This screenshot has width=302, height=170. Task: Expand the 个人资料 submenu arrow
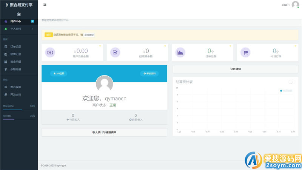[x=32, y=29]
